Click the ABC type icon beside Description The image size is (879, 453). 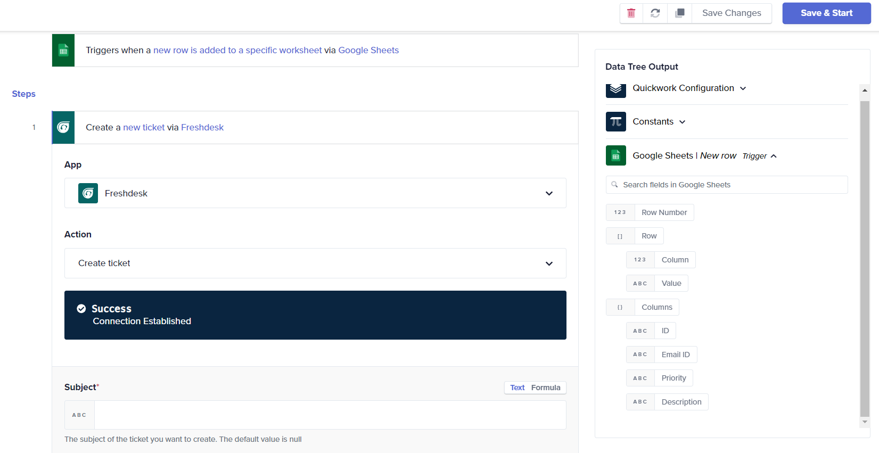coord(640,402)
